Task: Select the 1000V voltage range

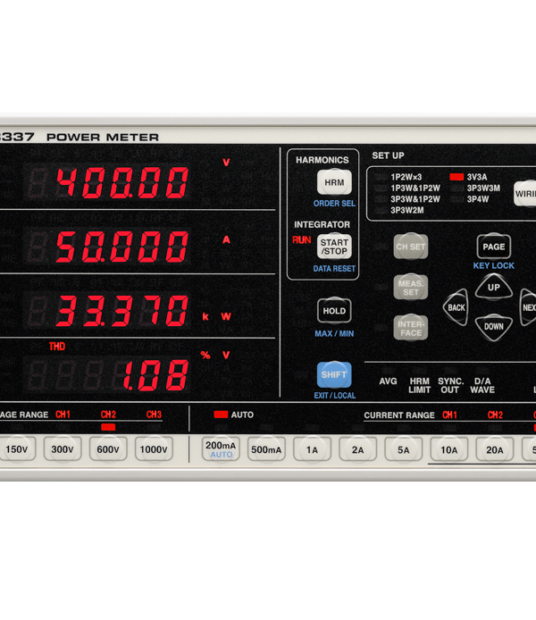Action: tap(154, 449)
